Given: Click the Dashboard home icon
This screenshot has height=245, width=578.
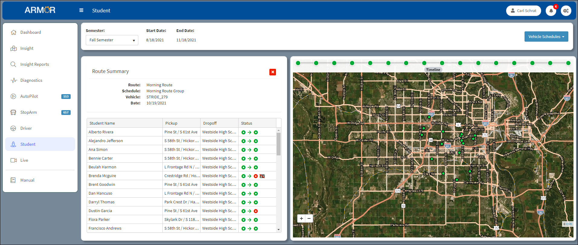Looking at the screenshot, I should click(x=13, y=32).
